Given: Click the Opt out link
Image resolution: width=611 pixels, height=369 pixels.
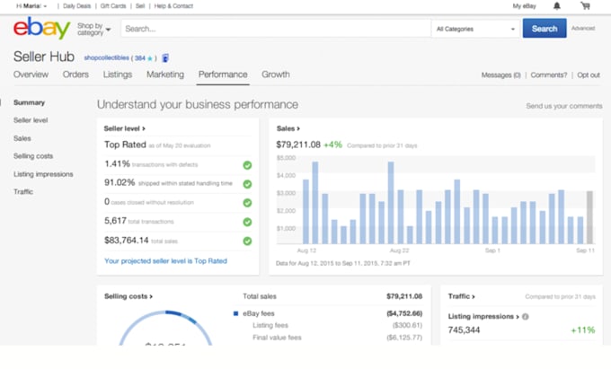Looking at the screenshot, I should [589, 75].
